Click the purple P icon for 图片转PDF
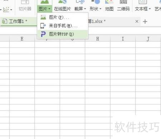Screen dimensions: 161x139 [x=43, y=34]
